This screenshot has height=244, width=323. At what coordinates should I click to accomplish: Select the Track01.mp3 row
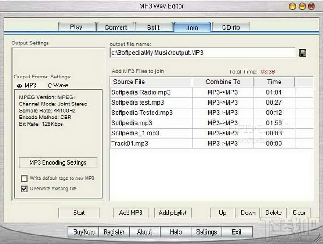[212, 144]
